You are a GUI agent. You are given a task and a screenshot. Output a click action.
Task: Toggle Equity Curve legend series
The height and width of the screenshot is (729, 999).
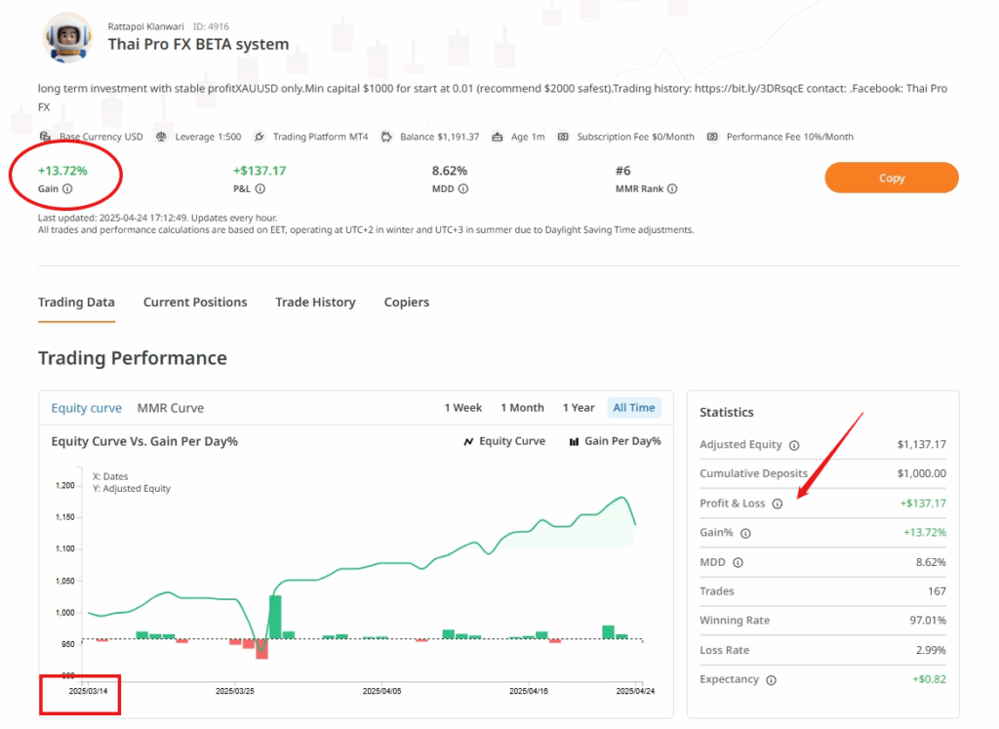(504, 441)
